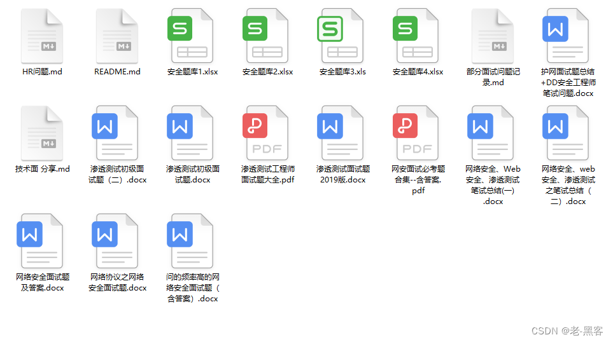This screenshot has width=613, height=342.
Task: Open the 渗透测试面试题2019版.docx icon
Action: tap(341, 133)
